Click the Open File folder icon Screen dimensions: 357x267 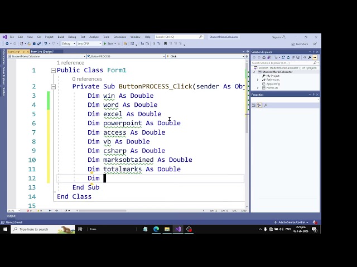29,43
